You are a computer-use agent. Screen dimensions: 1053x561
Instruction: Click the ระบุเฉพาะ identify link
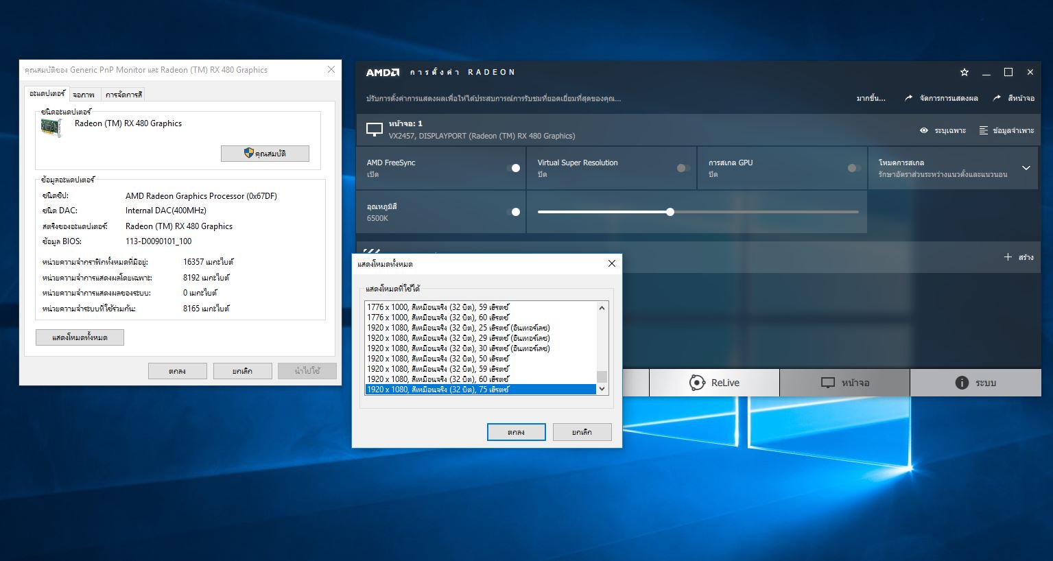pos(950,130)
